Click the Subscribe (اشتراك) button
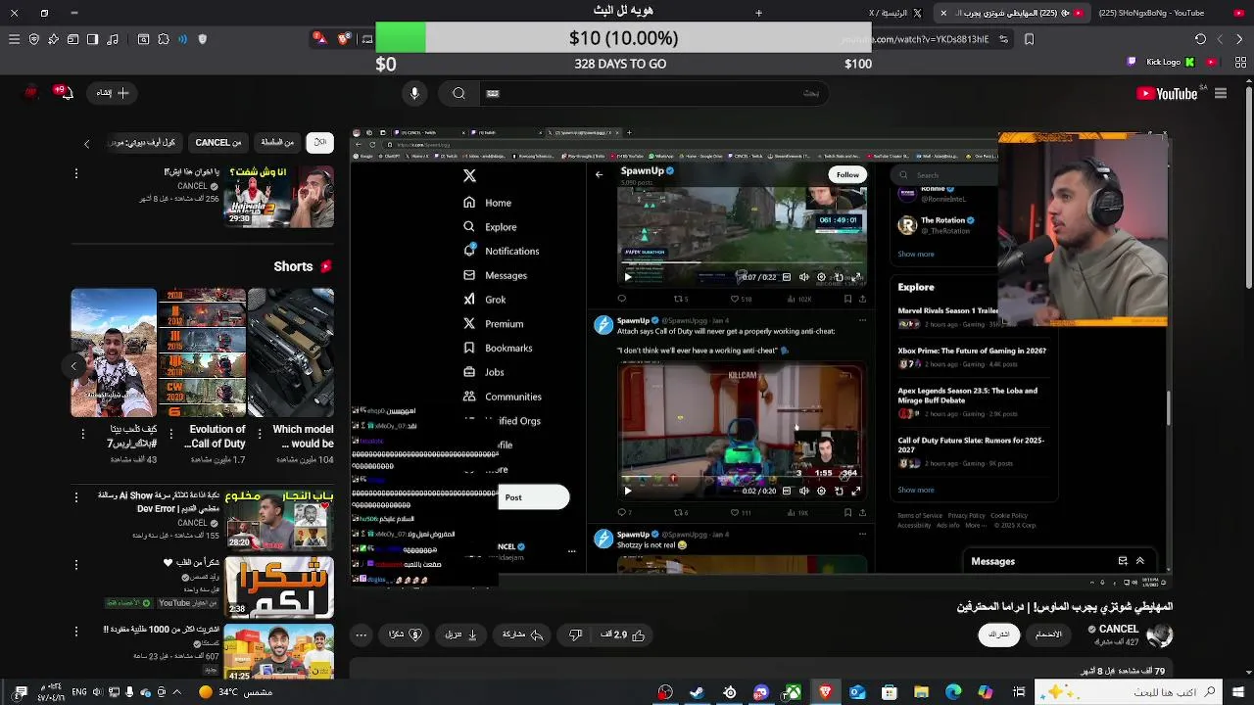This screenshot has width=1254, height=705. [x=998, y=634]
